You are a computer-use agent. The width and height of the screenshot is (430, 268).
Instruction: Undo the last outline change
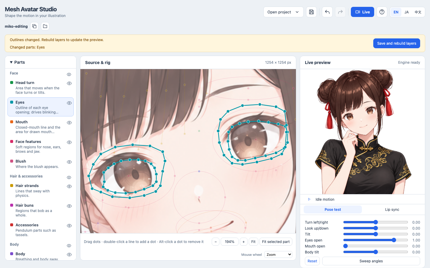[x=327, y=12]
